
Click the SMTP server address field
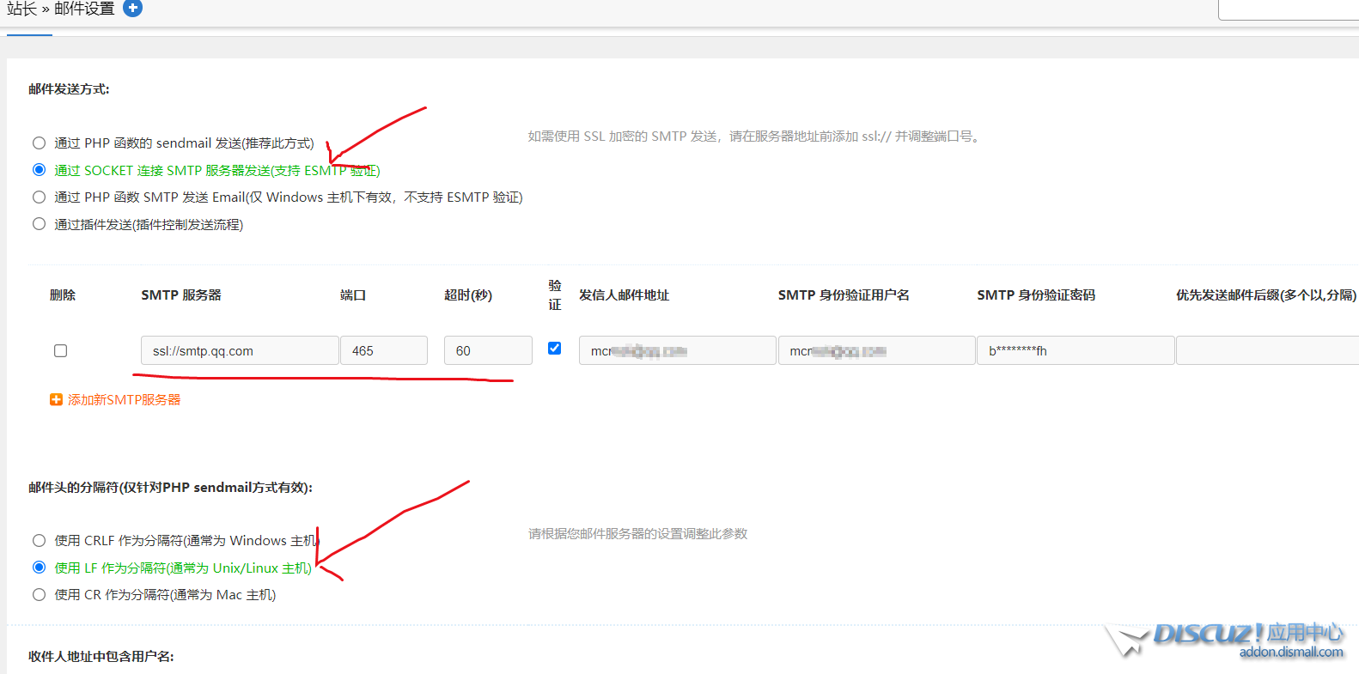click(239, 350)
